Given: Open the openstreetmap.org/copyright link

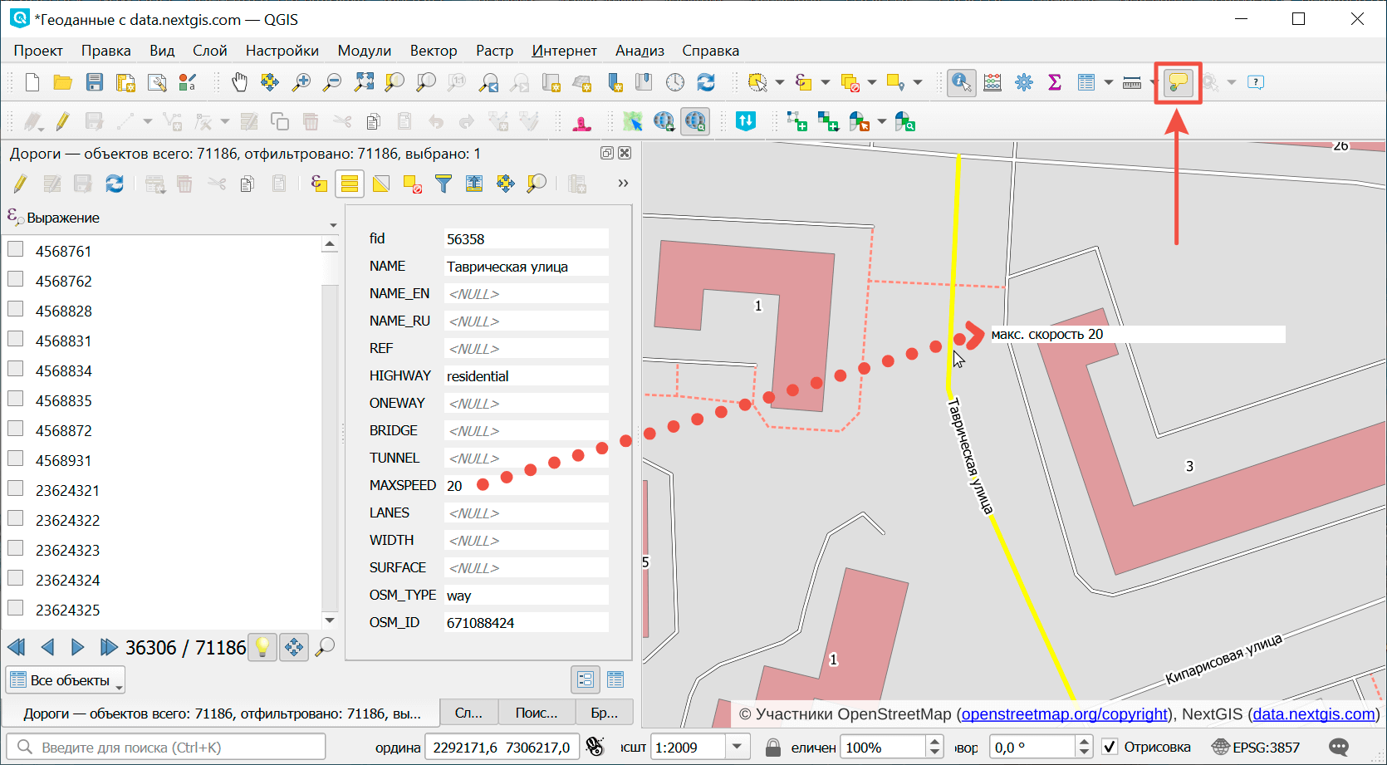Looking at the screenshot, I should (1064, 714).
